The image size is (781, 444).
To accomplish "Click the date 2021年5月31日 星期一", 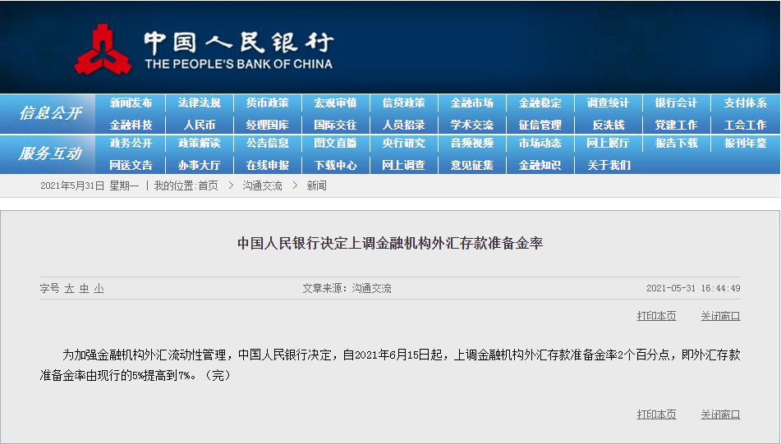I will coord(90,186).
